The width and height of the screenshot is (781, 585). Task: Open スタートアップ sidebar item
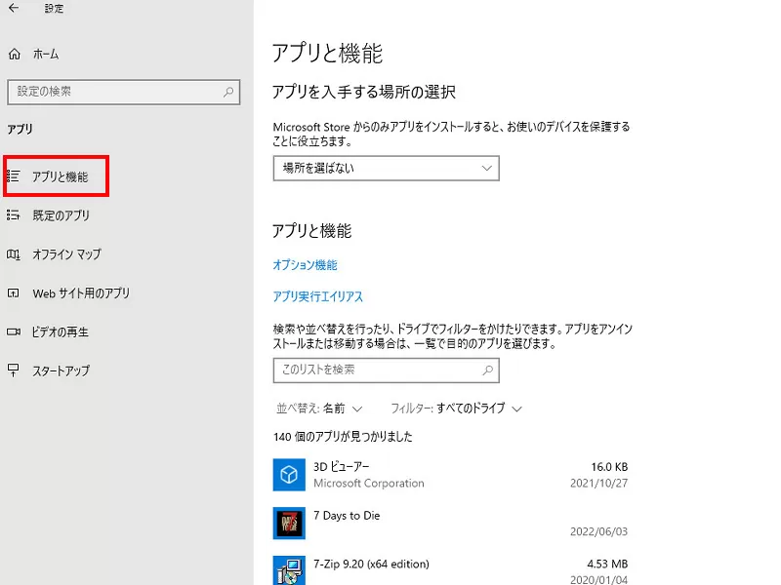point(61,370)
